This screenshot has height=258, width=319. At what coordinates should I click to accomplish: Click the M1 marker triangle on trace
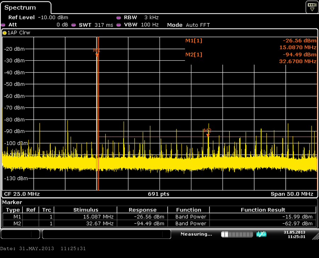(x=97, y=55)
